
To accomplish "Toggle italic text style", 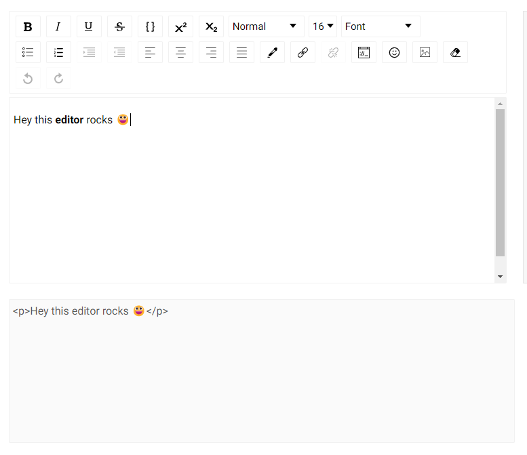I will (x=58, y=26).
